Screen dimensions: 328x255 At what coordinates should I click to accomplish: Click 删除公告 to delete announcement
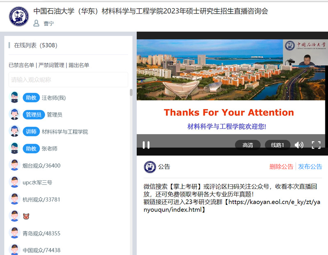[281, 167]
